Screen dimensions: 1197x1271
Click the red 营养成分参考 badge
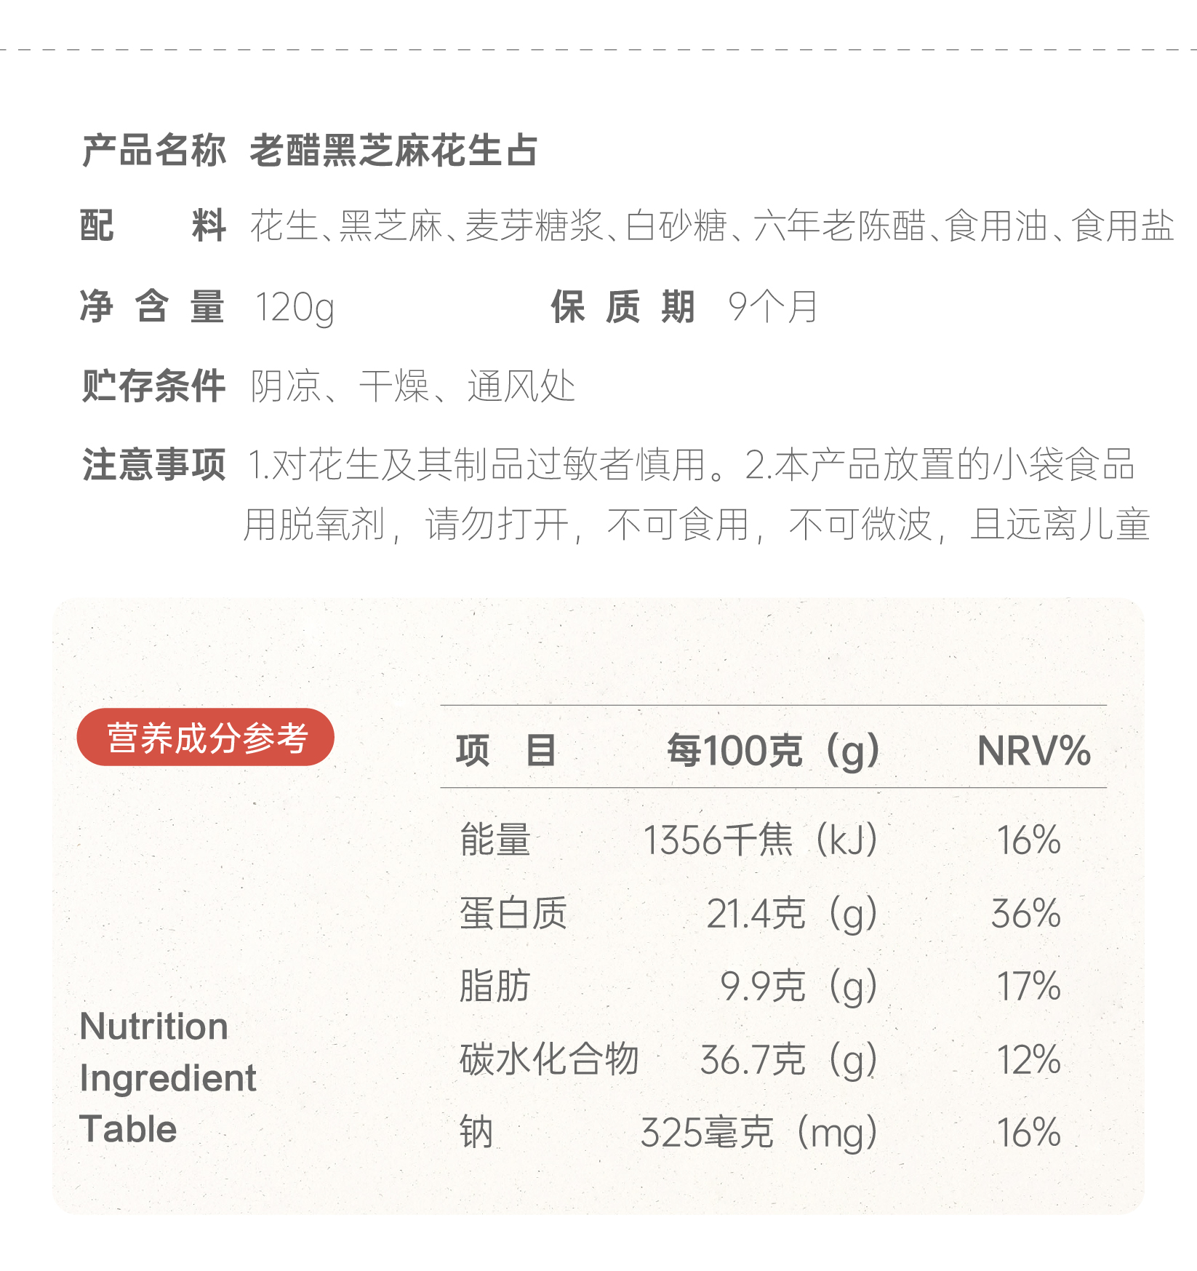(206, 737)
